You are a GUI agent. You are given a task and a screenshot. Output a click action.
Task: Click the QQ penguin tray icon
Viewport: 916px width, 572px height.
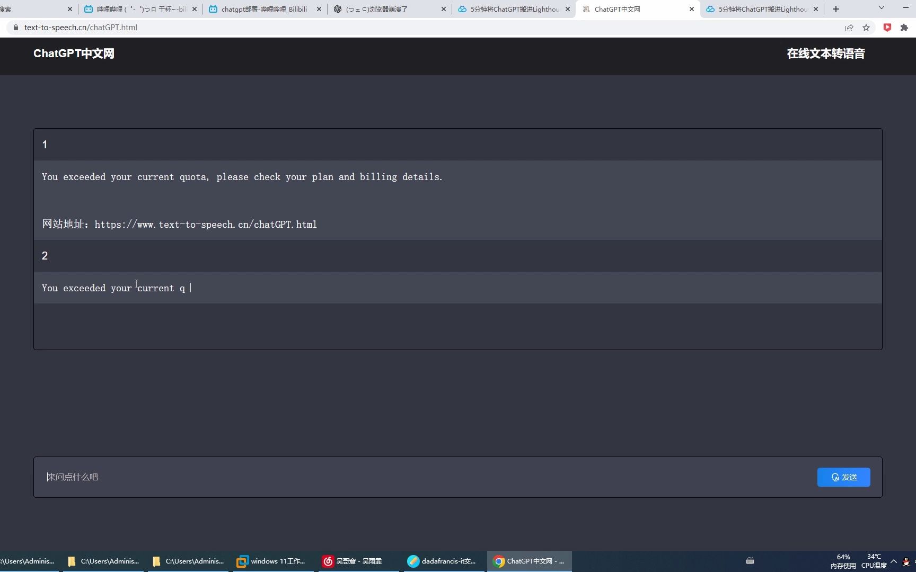point(906,561)
